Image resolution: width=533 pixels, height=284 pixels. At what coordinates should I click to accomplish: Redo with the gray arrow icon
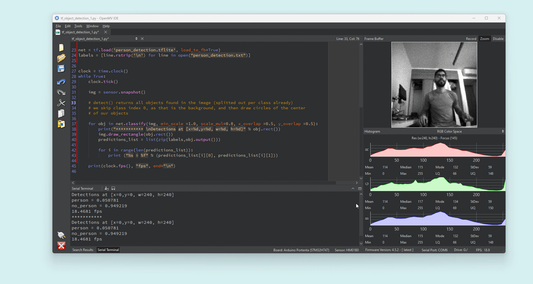(x=61, y=92)
